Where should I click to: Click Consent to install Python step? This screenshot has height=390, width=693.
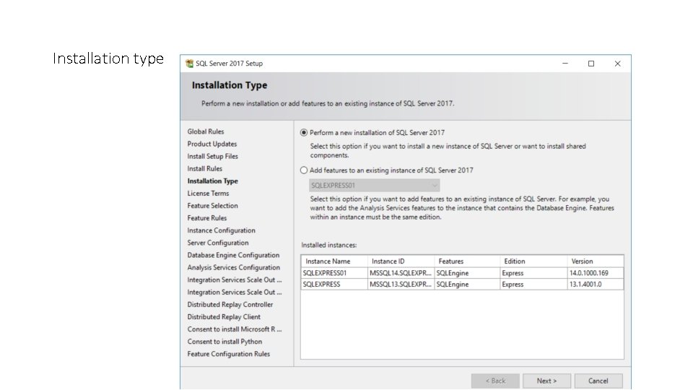[x=225, y=342]
